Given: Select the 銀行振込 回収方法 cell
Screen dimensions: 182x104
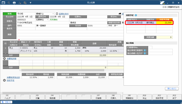Looking at the screenshot, I should pyautogui.click(x=151, y=23).
